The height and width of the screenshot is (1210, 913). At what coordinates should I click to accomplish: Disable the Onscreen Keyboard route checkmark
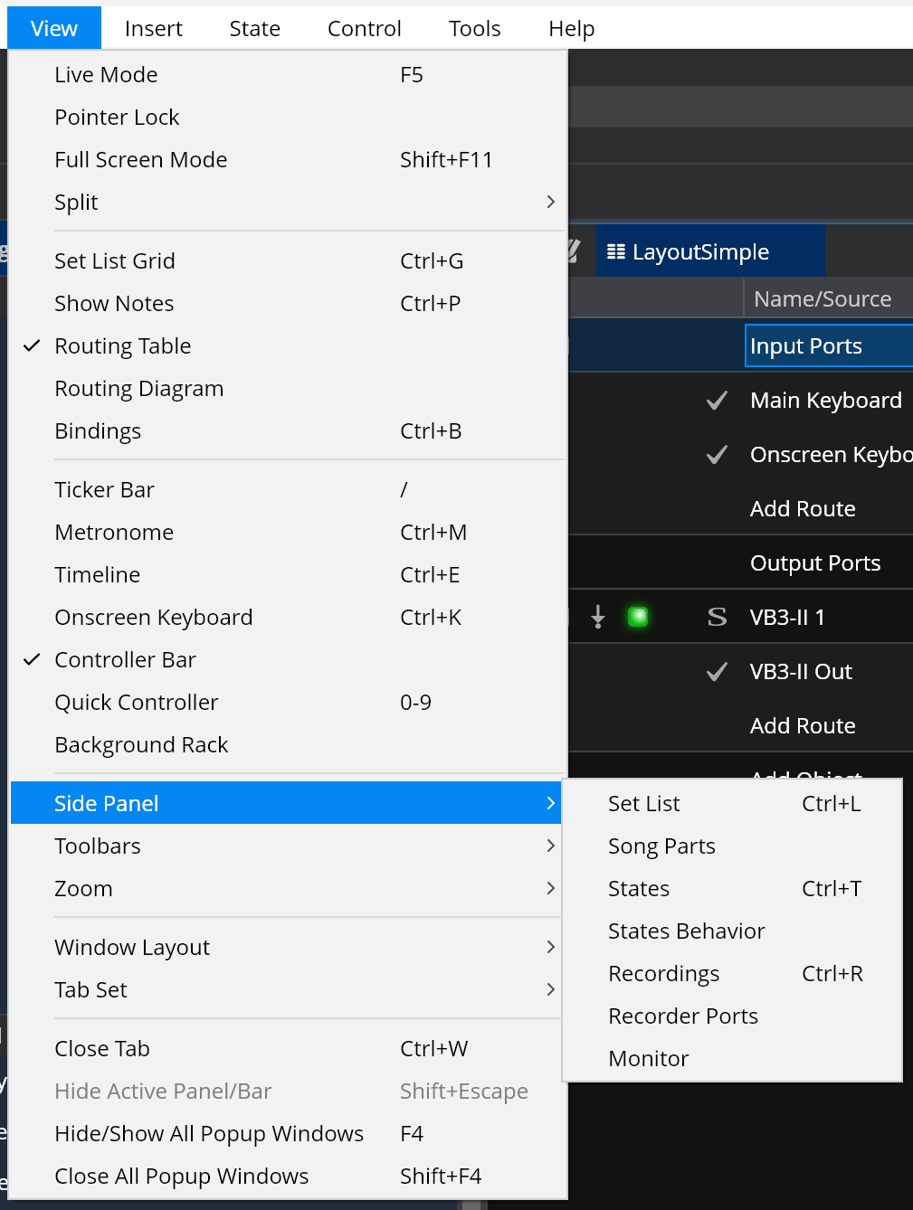[x=717, y=454]
